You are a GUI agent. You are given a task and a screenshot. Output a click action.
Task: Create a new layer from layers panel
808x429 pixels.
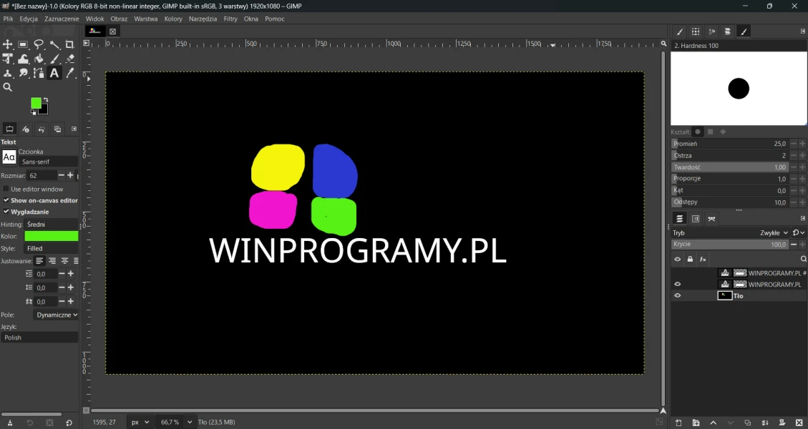point(678,423)
